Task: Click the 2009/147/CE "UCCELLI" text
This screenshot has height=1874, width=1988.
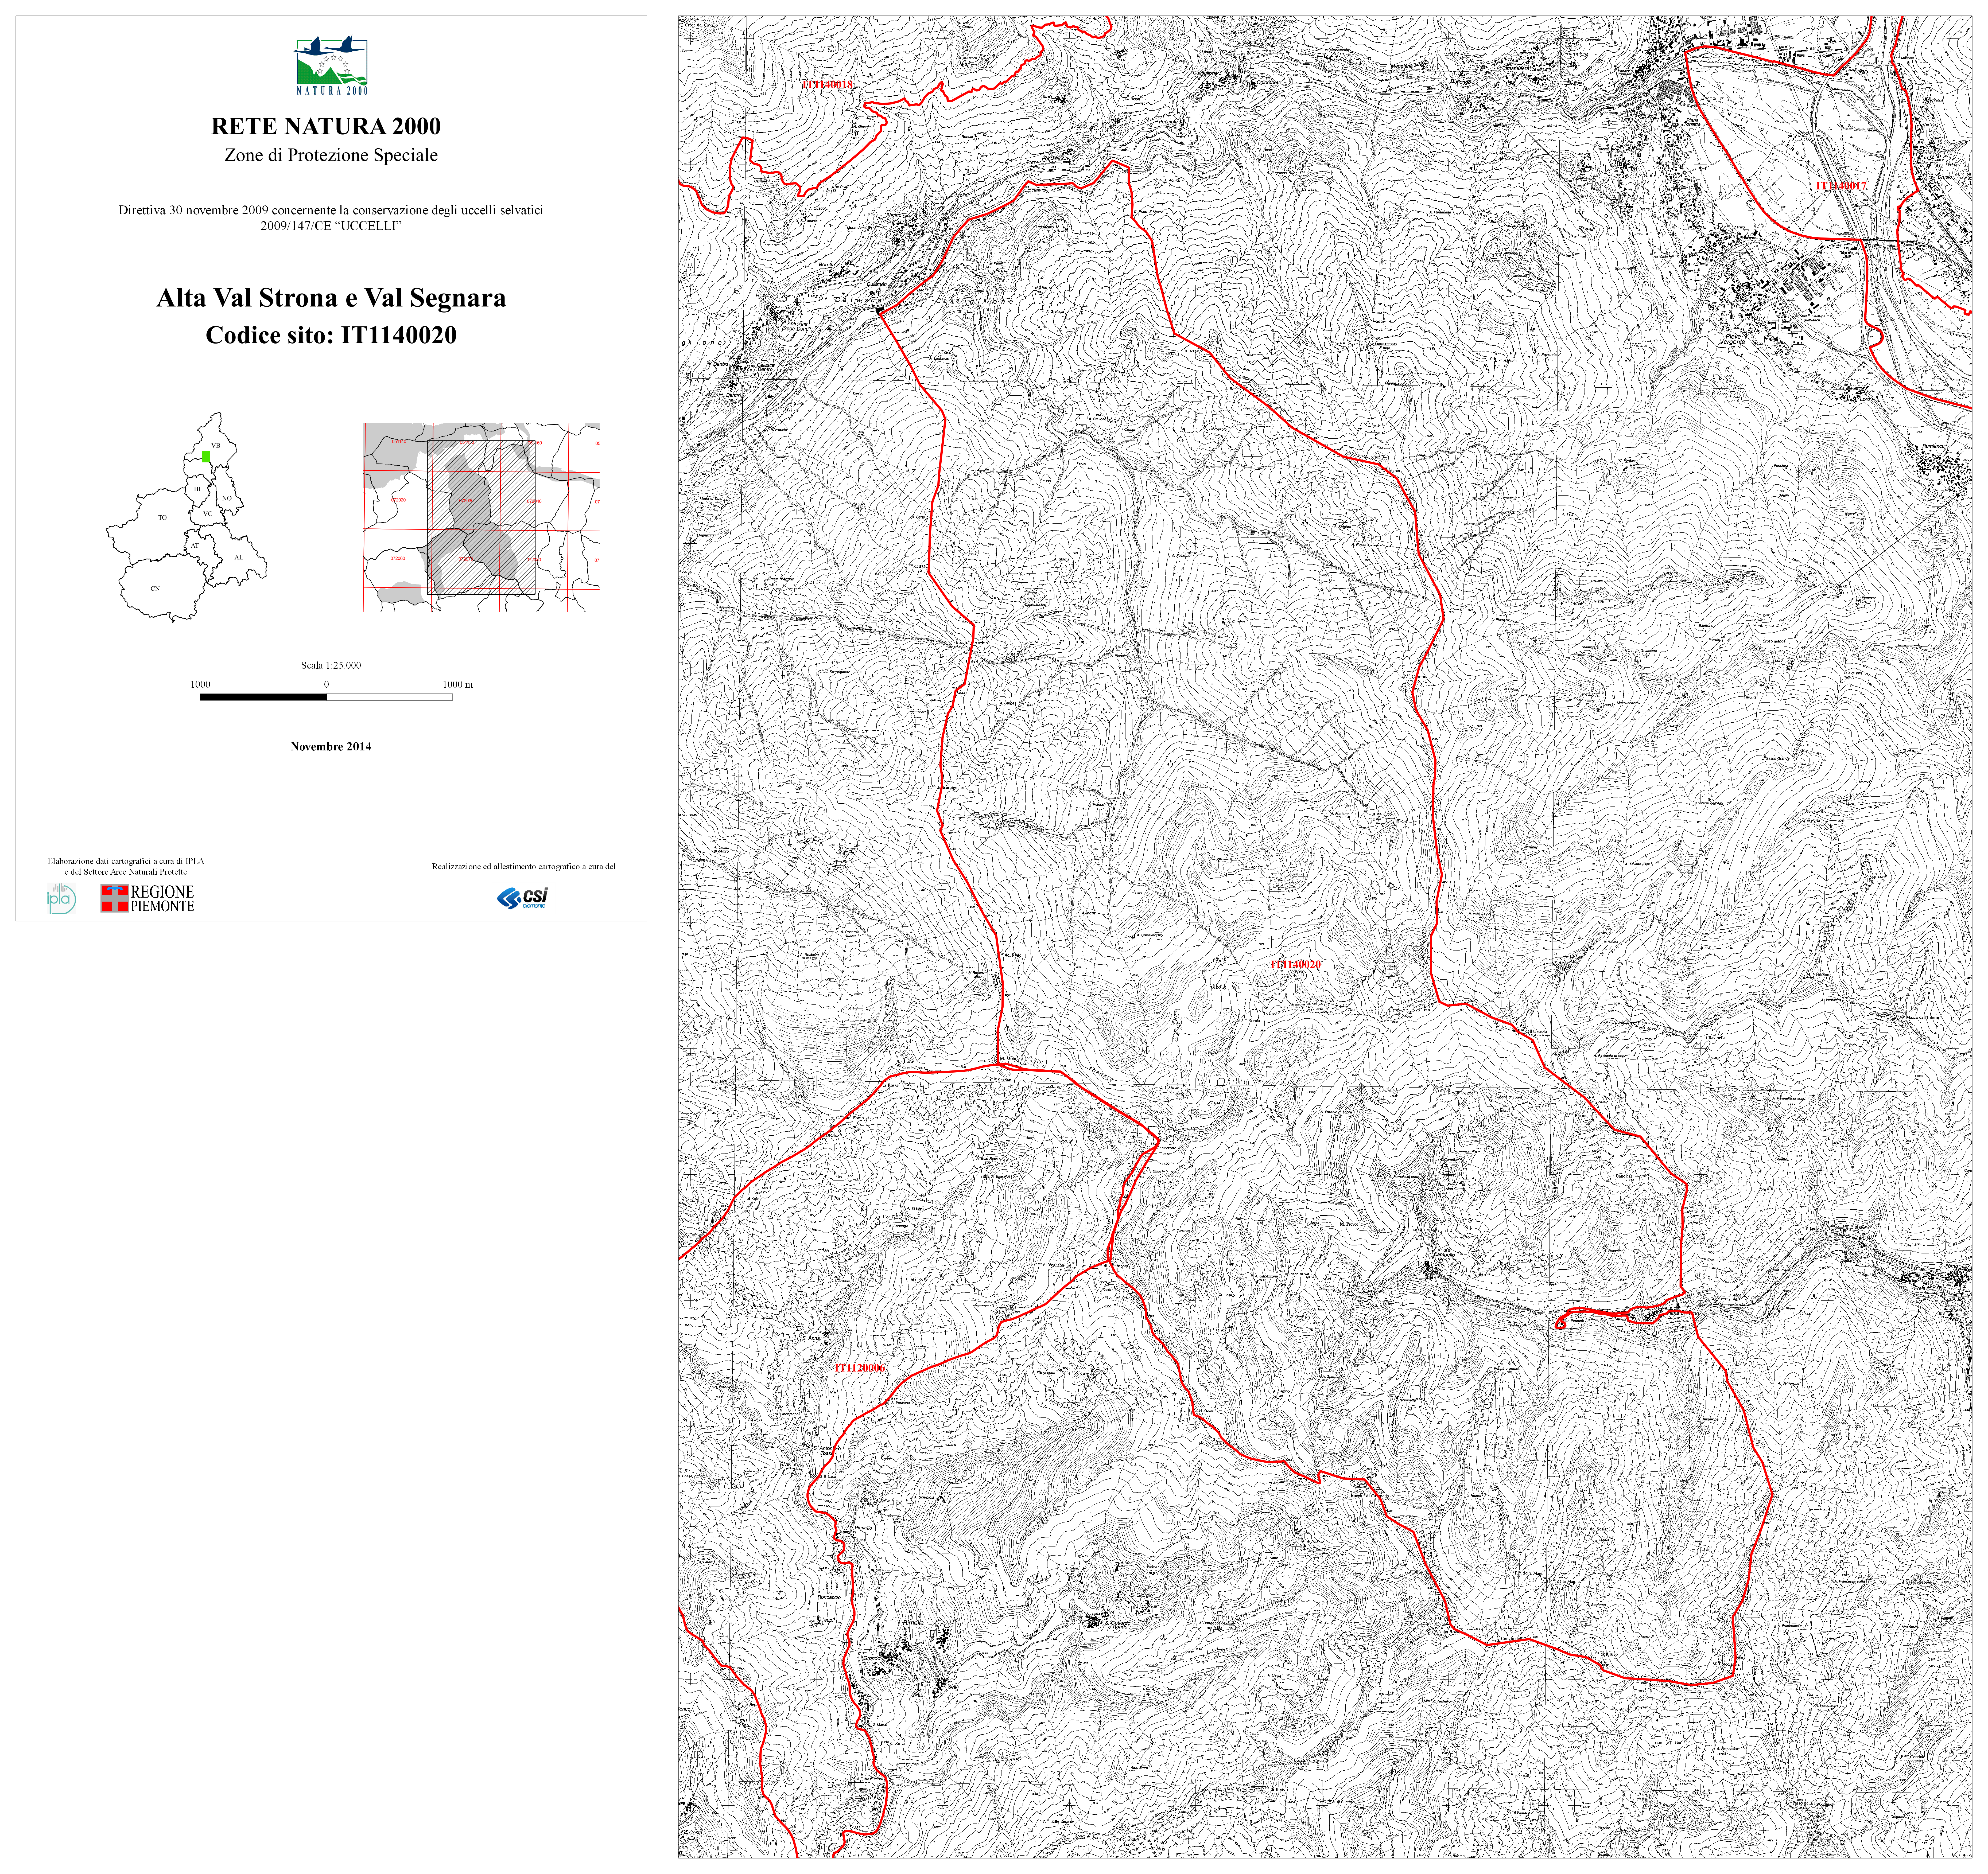Action: pos(331,226)
